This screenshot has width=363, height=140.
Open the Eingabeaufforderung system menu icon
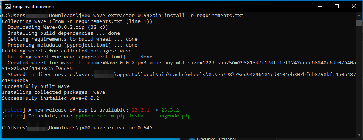point(7,7)
